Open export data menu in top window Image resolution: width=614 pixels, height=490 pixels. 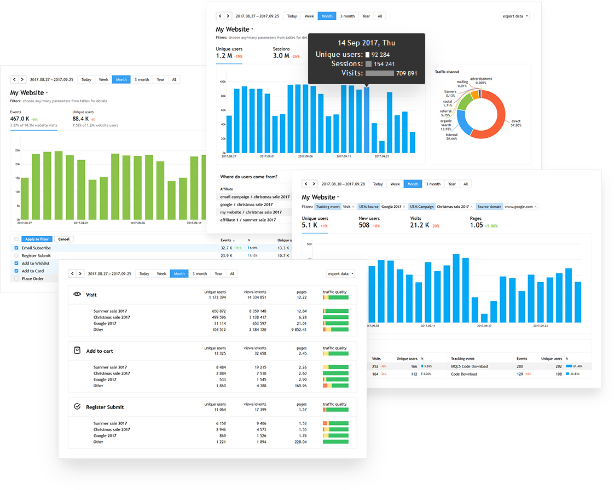point(515,16)
